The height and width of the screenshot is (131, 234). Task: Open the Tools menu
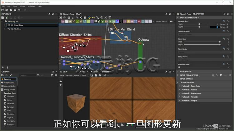(15, 7)
